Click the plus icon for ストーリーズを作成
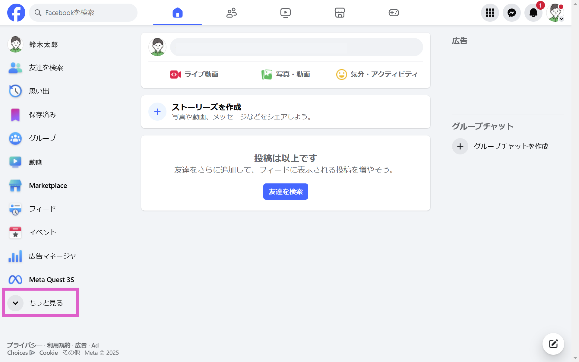579x362 pixels. (157, 112)
